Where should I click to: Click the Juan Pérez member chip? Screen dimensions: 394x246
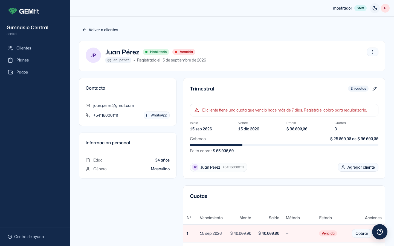pyautogui.click(x=219, y=167)
